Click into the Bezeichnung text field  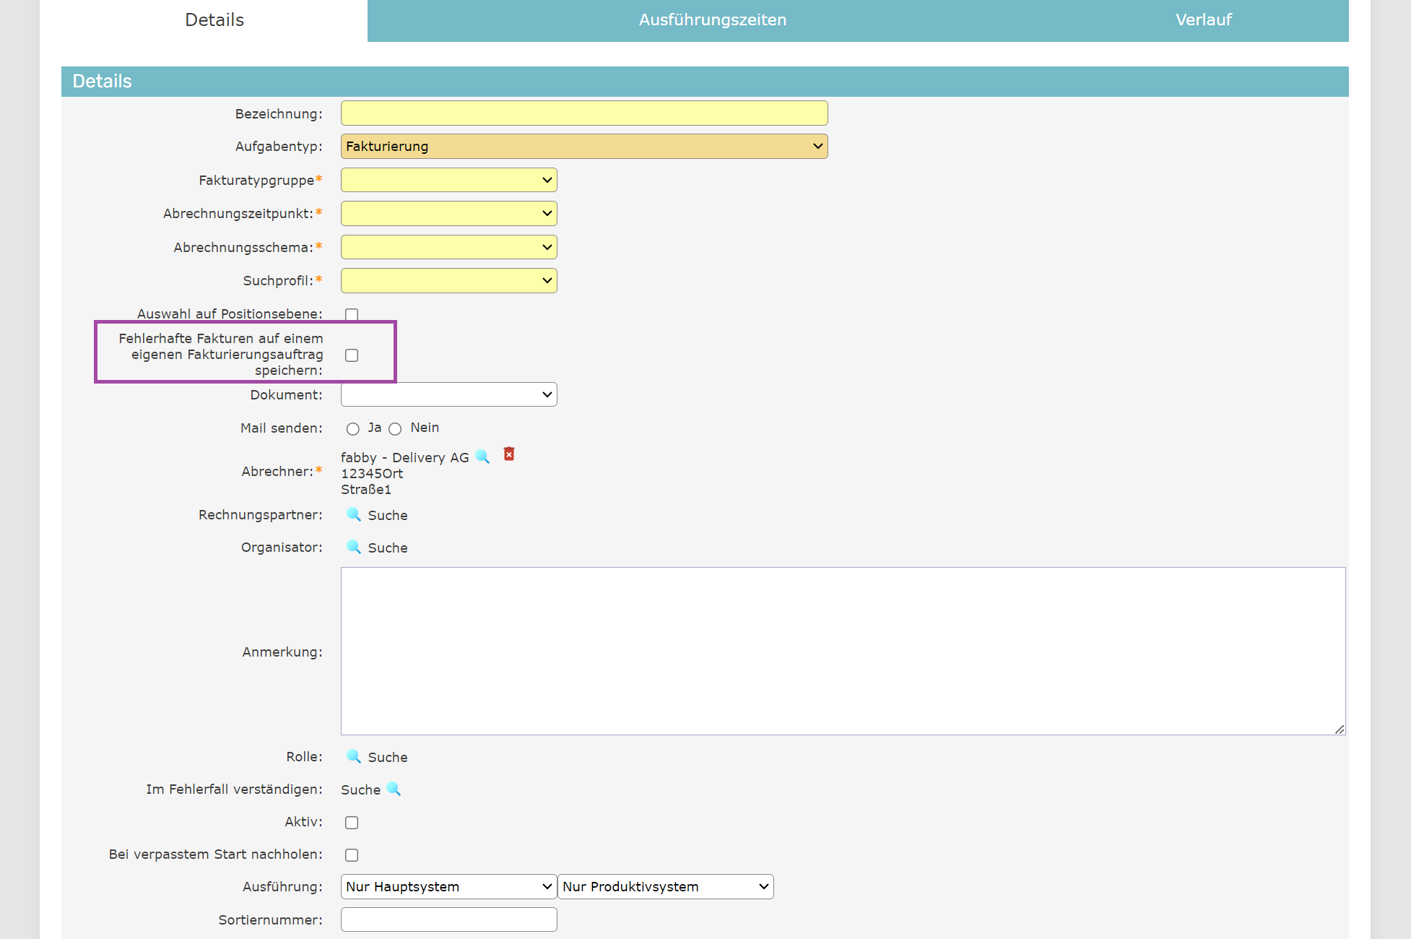tap(583, 113)
